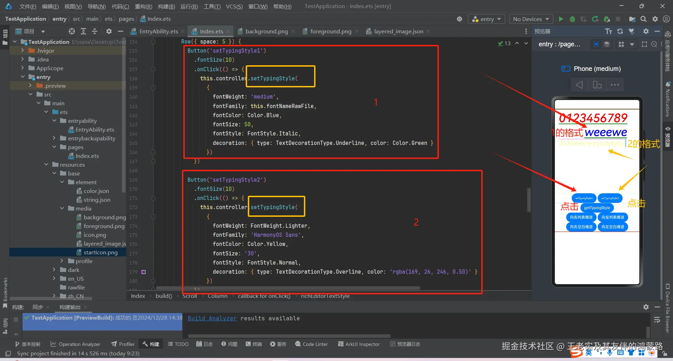673x361 pixels.
Task: Run the app with the green play button
Action: coord(560,19)
